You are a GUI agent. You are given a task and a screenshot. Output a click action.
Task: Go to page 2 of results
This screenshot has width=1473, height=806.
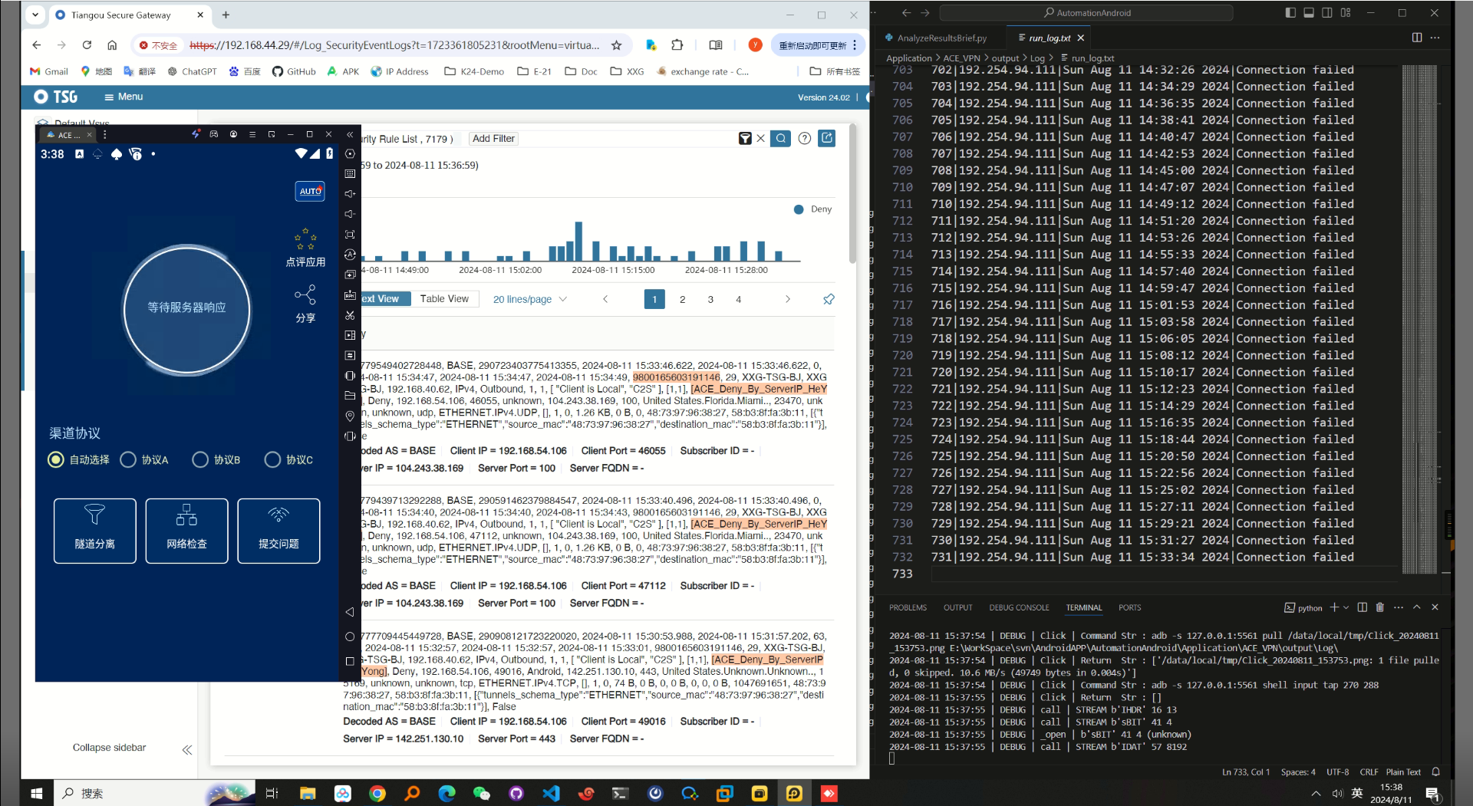tap(682, 299)
